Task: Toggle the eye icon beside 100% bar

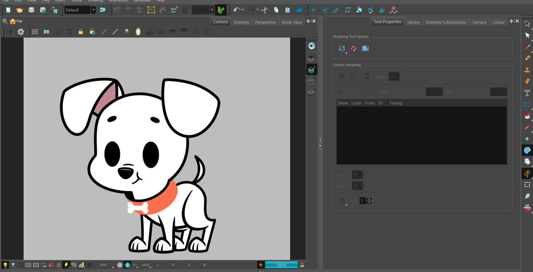Action: point(302,265)
